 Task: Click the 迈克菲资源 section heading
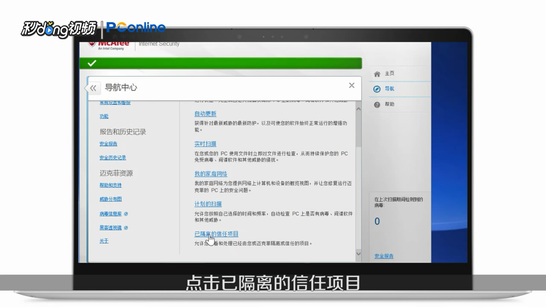(x=116, y=173)
